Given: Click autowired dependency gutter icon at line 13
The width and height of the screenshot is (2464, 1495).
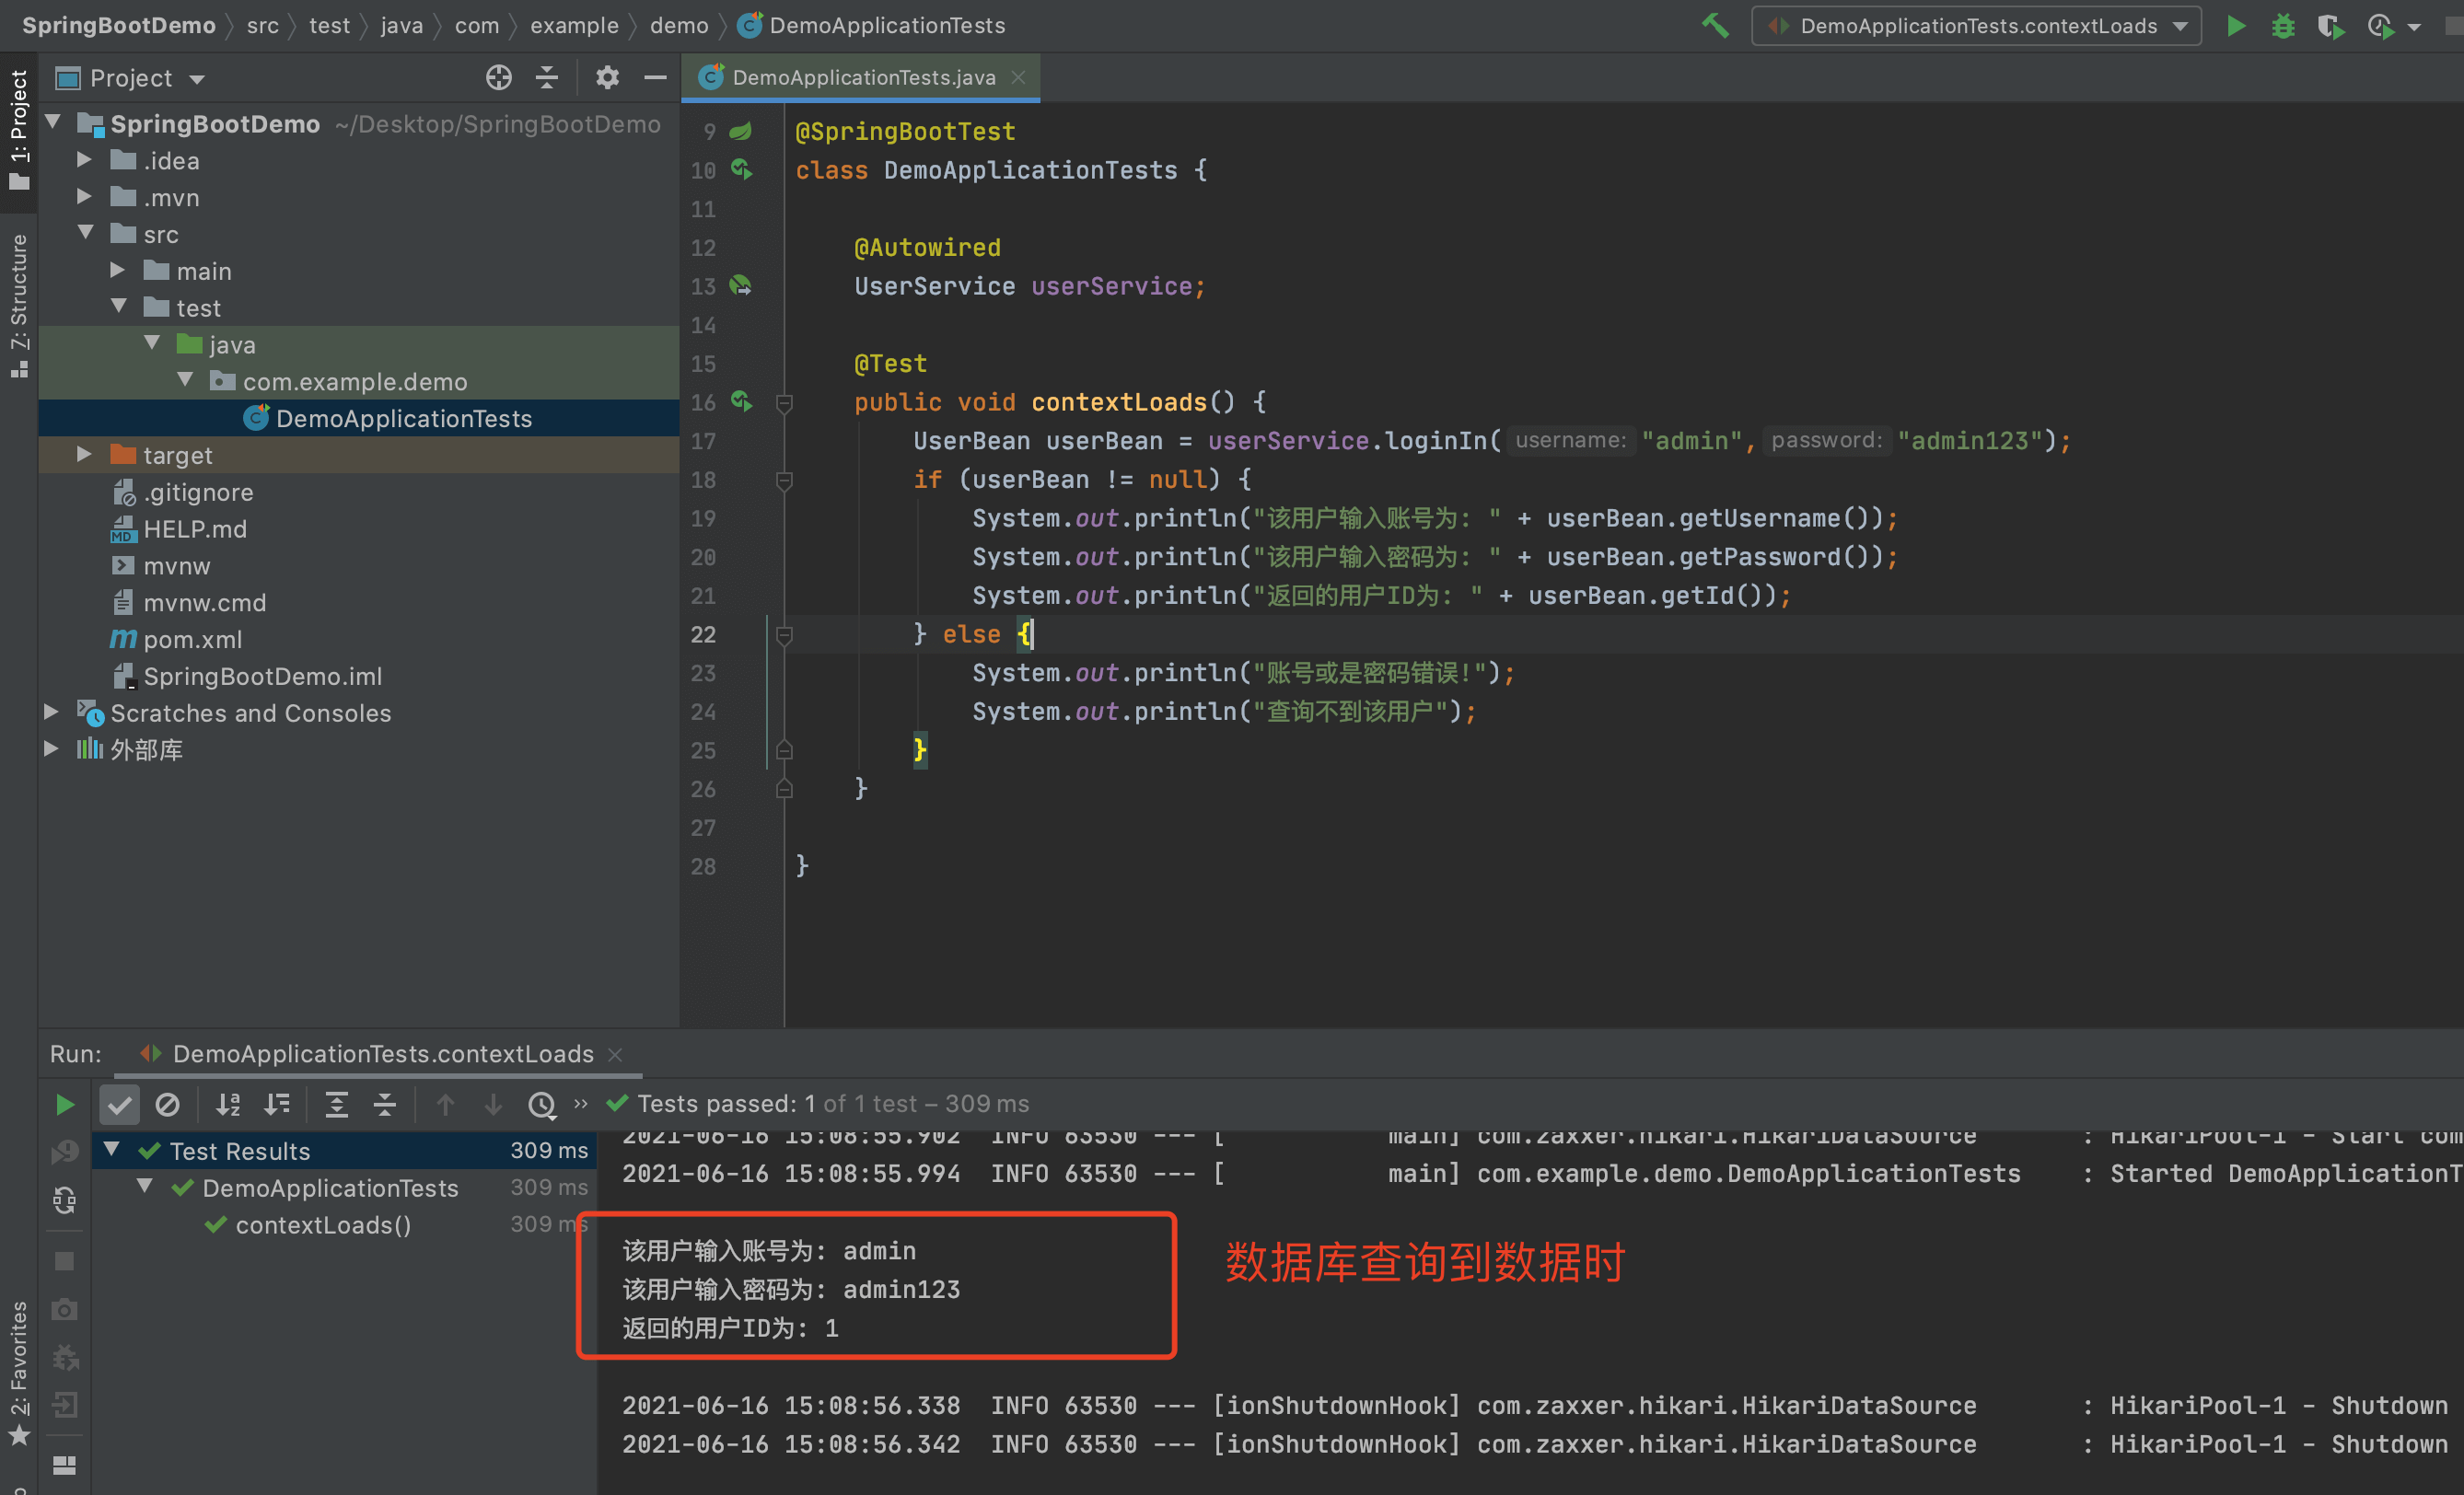Looking at the screenshot, I should [741, 286].
